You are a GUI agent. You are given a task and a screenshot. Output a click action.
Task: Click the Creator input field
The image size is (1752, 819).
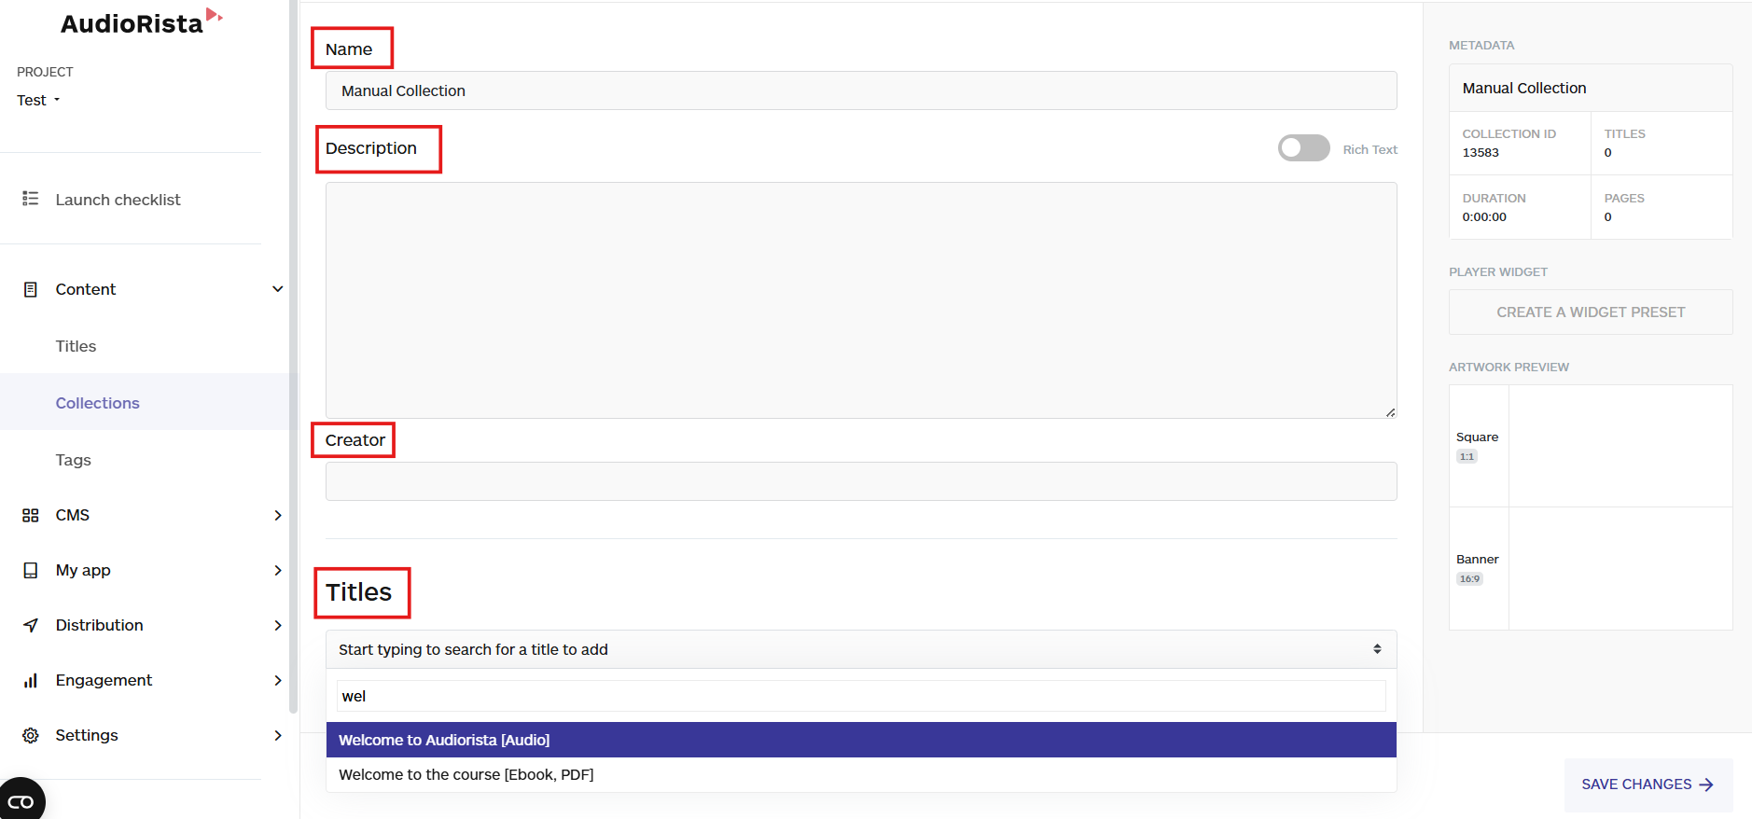[860, 481]
